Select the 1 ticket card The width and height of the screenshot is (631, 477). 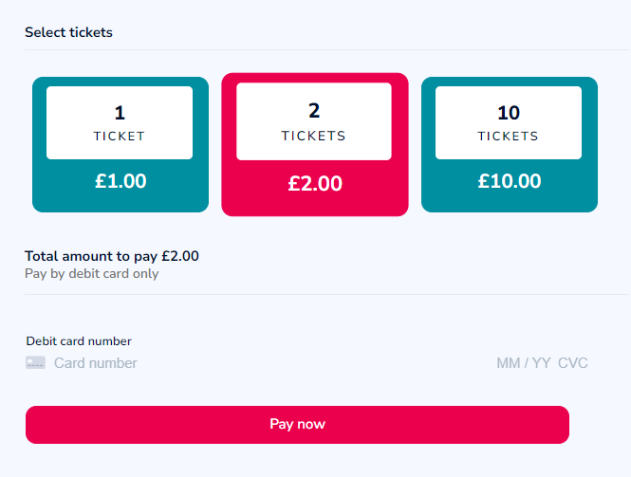click(x=121, y=144)
